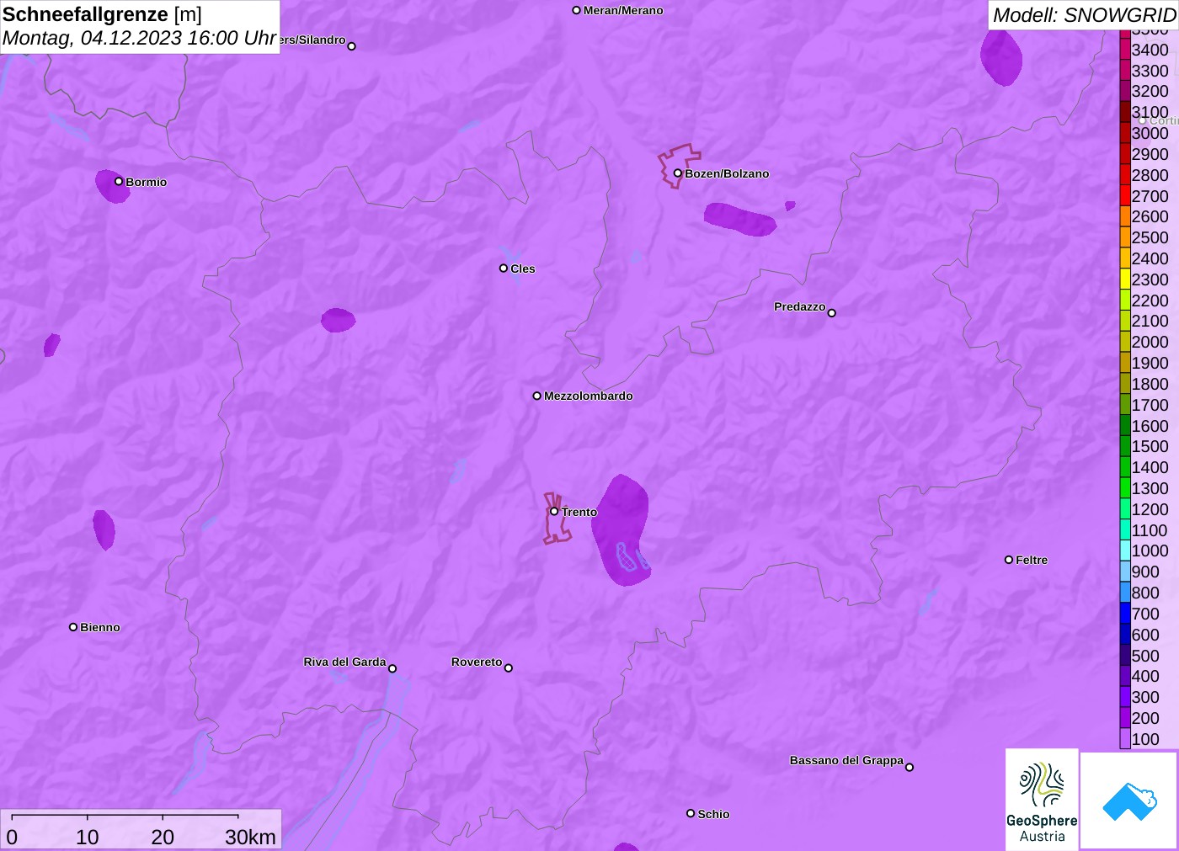Click the Schneefallgrenze [m] title text

click(102, 14)
